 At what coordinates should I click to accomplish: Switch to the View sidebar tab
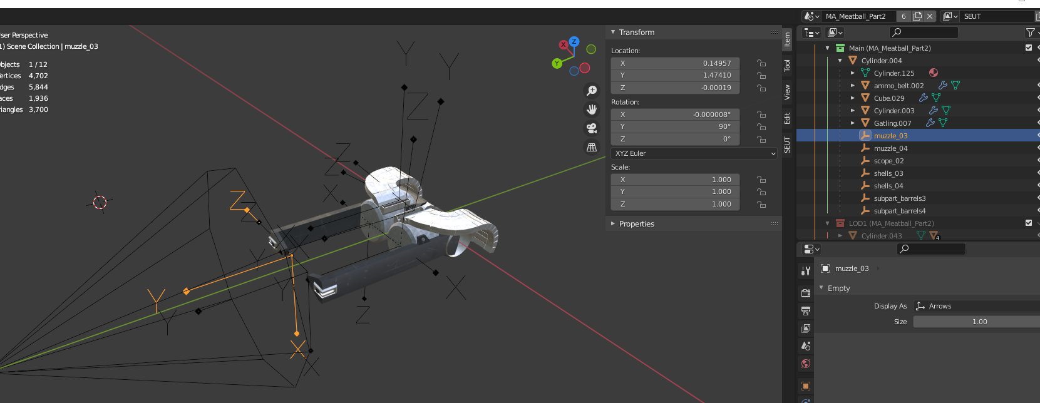[787, 92]
